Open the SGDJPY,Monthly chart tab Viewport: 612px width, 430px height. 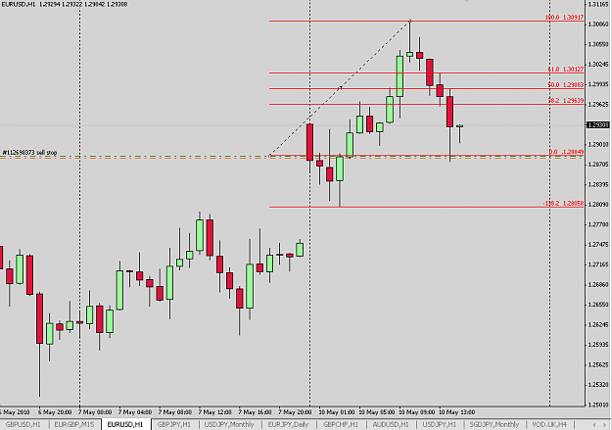[x=494, y=424]
